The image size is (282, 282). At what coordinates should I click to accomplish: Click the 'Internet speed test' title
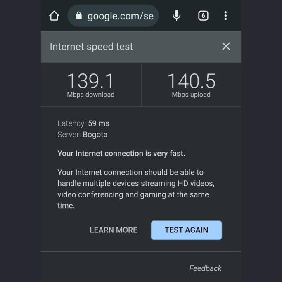pos(91,47)
